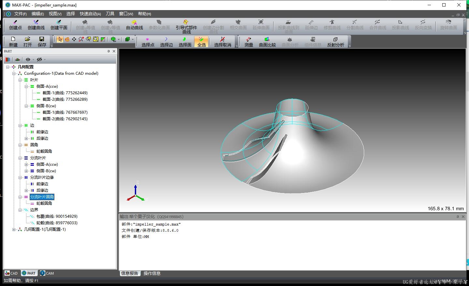Select the 信息报告 tab
The height and width of the screenshot is (286, 469).
point(130,273)
